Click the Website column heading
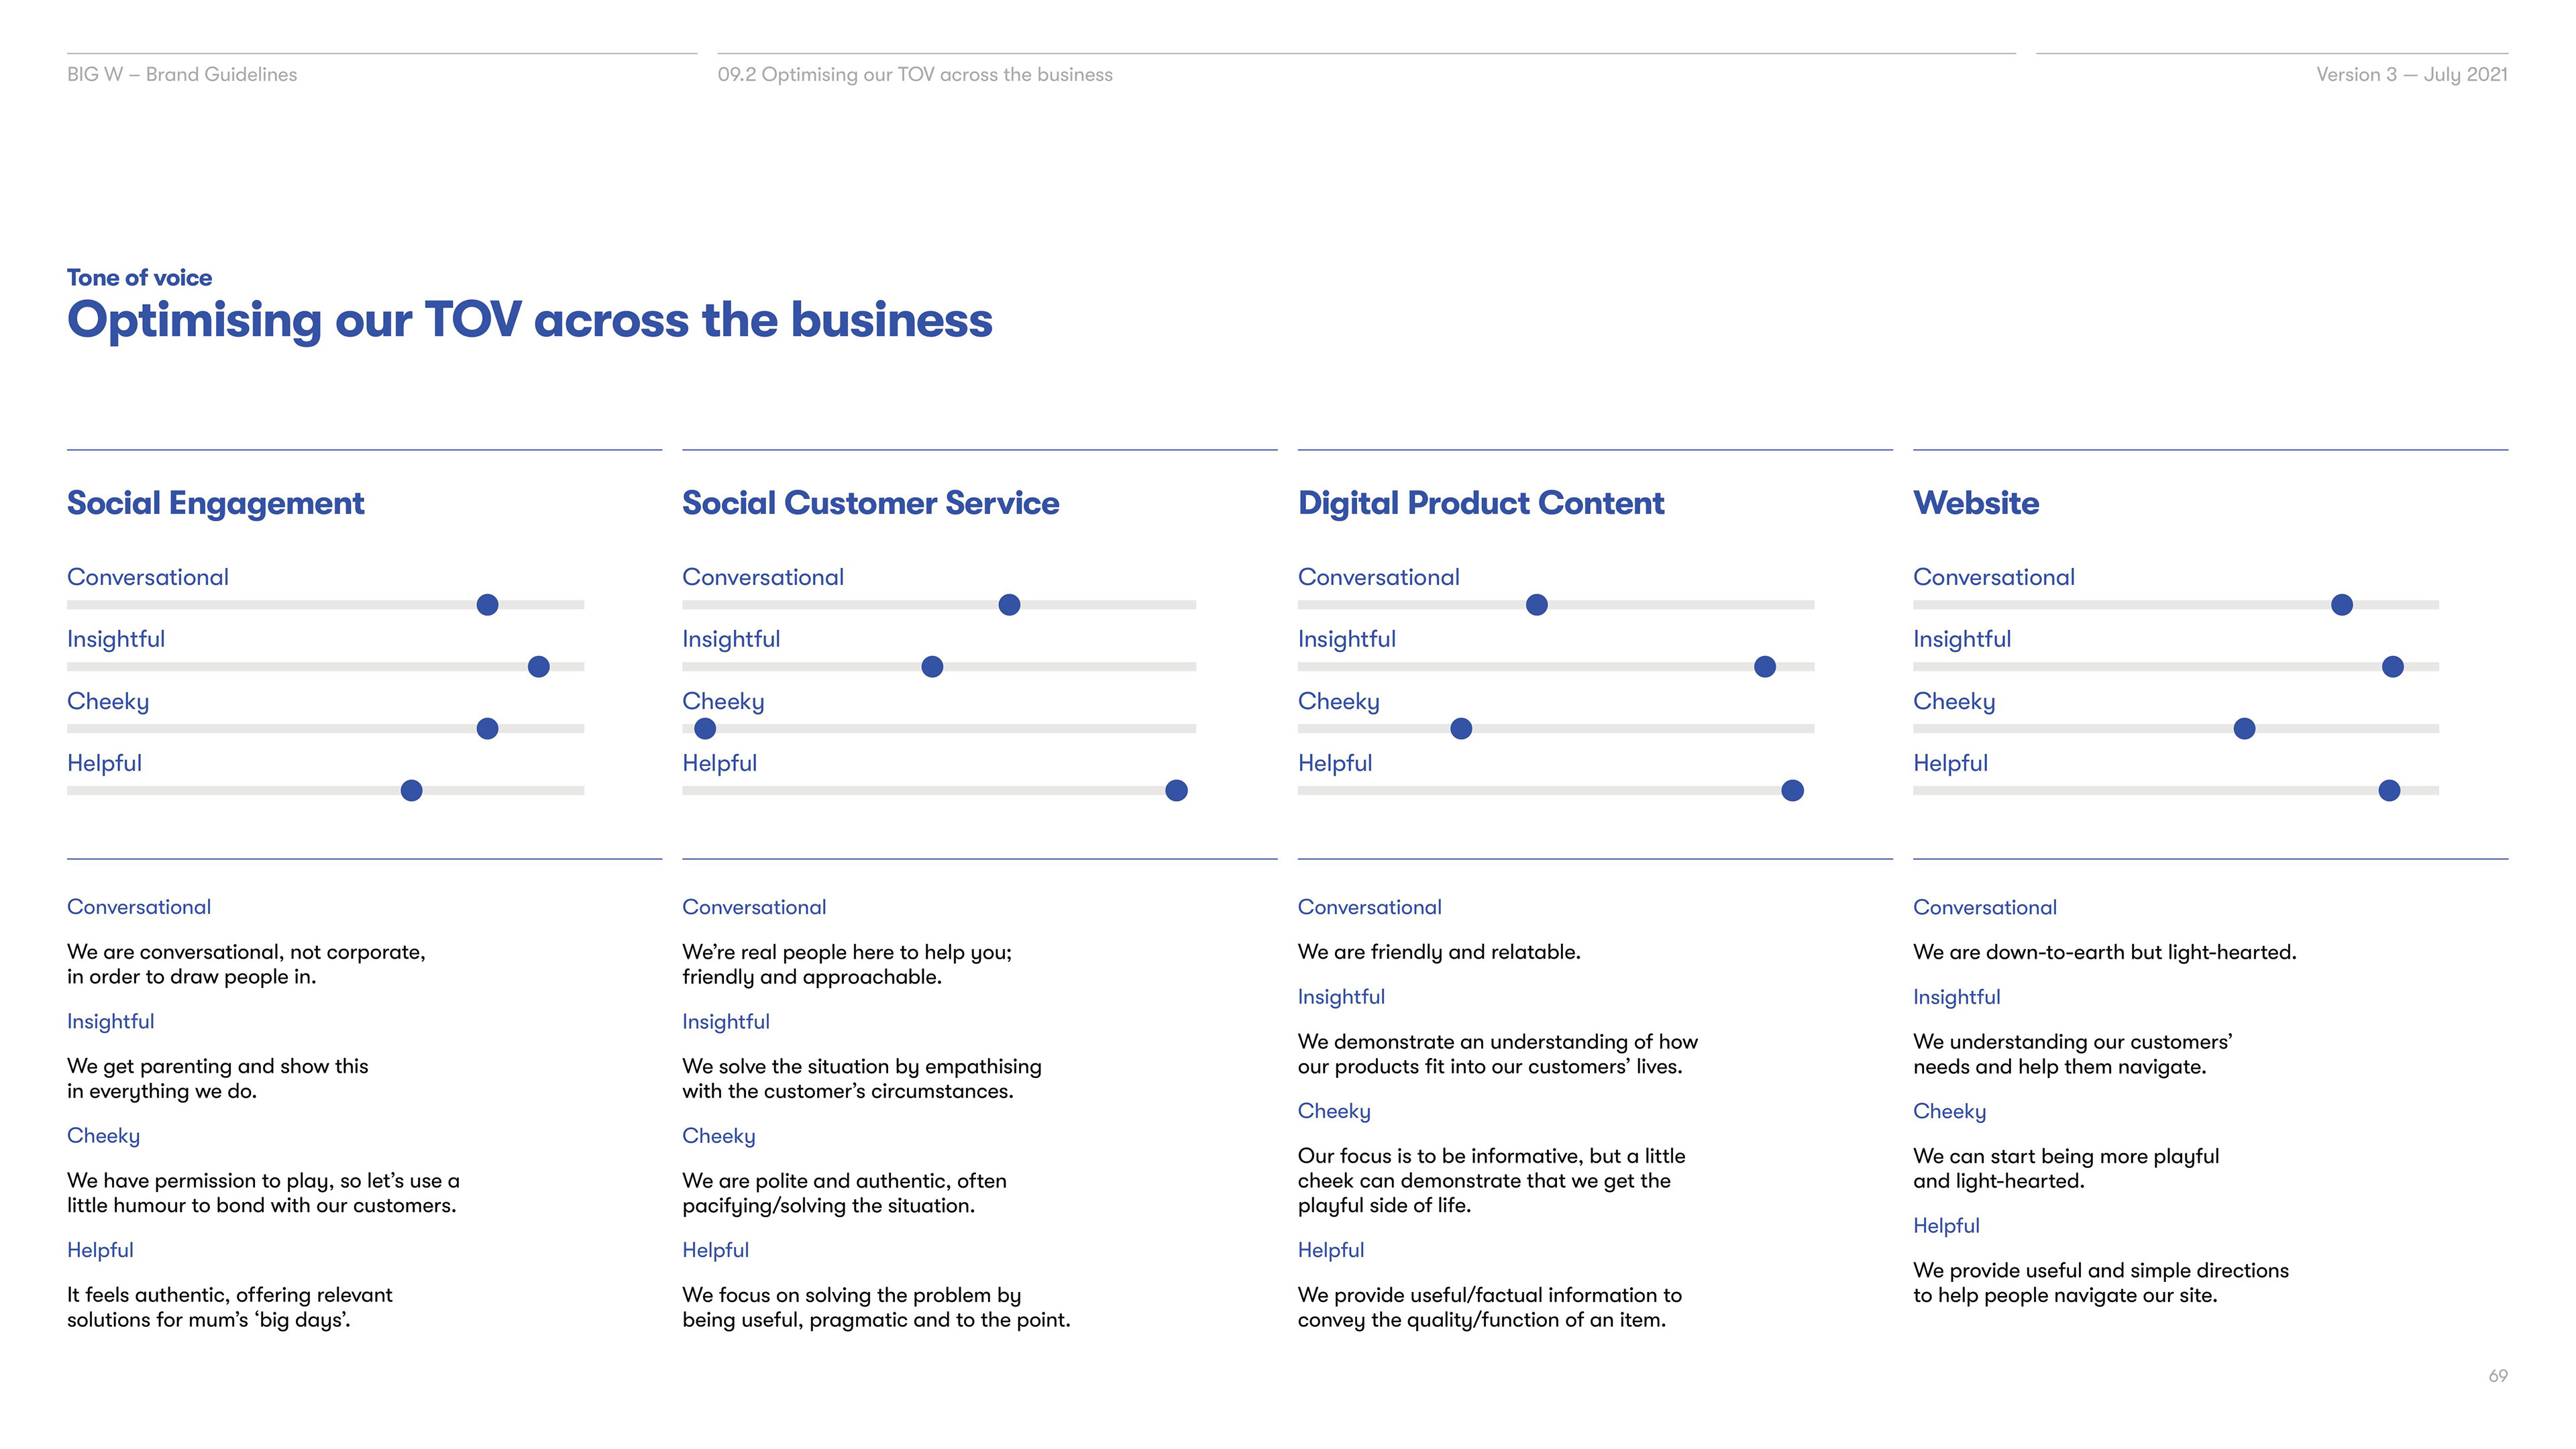 click(1975, 503)
